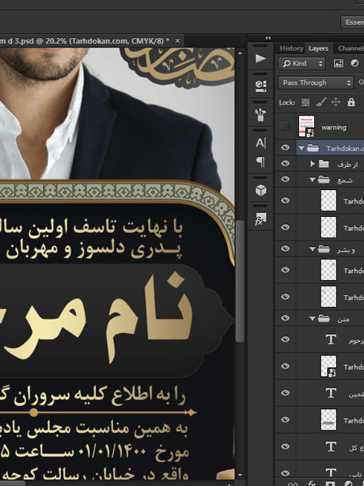Select the T icon of مرحوم text layer
The width and height of the screenshot is (364, 486).
(331, 340)
